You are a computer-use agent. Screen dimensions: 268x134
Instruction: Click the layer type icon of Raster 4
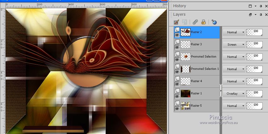coord(177,79)
